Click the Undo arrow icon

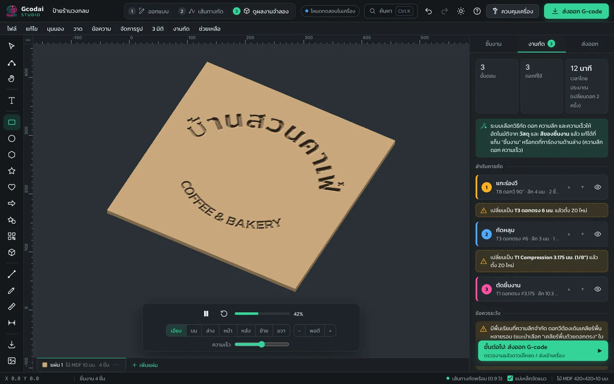(x=429, y=11)
